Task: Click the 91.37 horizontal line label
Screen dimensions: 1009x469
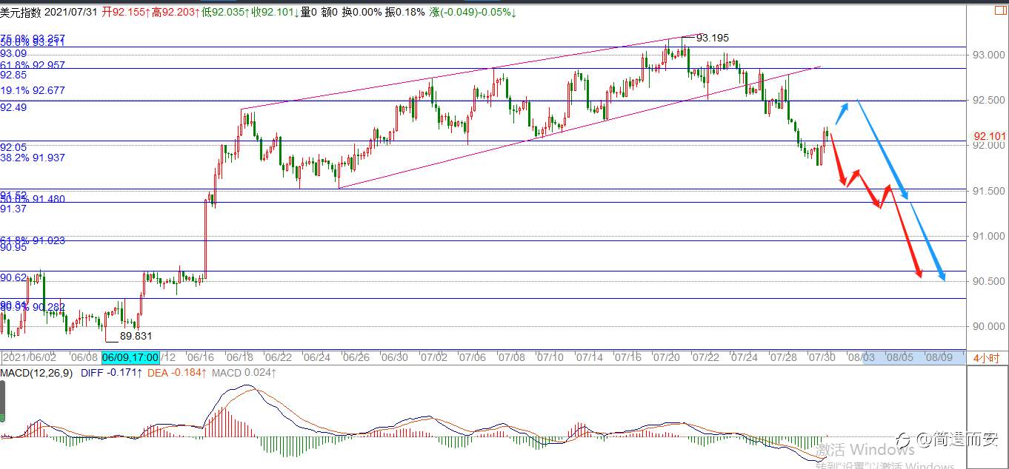Action: click(13, 209)
